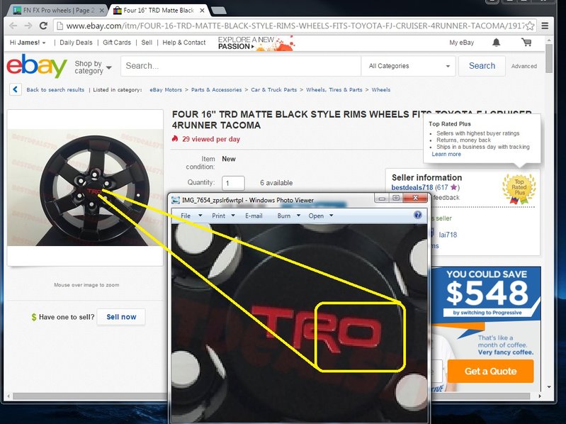Open eBay Motors breadcrumb
The width and height of the screenshot is (566, 424).
pyautogui.click(x=166, y=90)
